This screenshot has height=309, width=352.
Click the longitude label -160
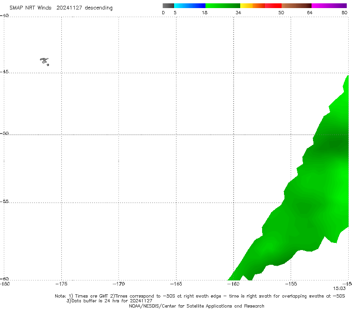234,284
